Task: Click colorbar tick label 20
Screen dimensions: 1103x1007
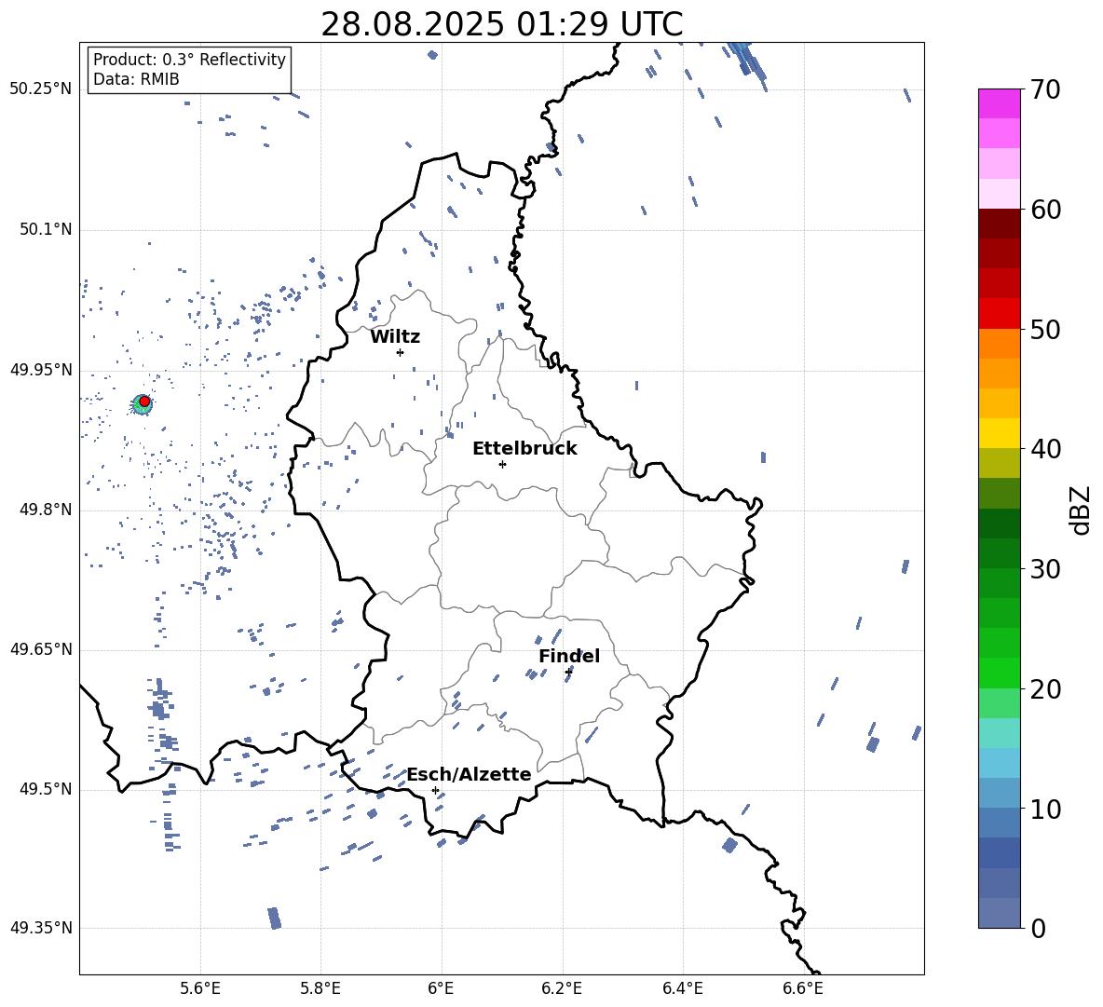Action: 1045,688
